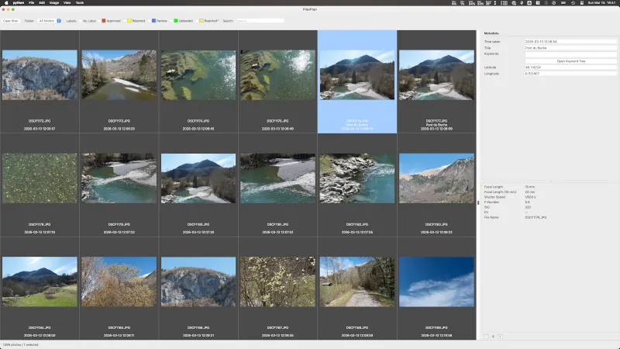
Task: Open the All folders dropdown
Action: click(50, 21)
